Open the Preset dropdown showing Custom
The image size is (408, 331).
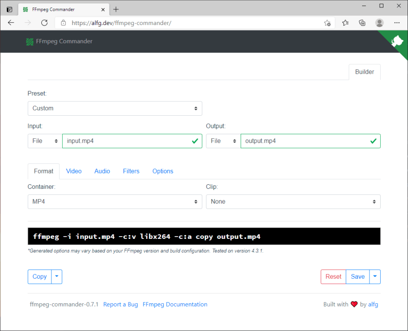[x=115, y=108]
